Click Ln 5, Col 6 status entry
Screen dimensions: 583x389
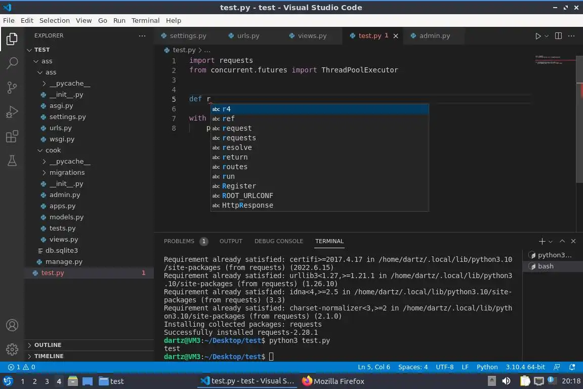(373, 367)
